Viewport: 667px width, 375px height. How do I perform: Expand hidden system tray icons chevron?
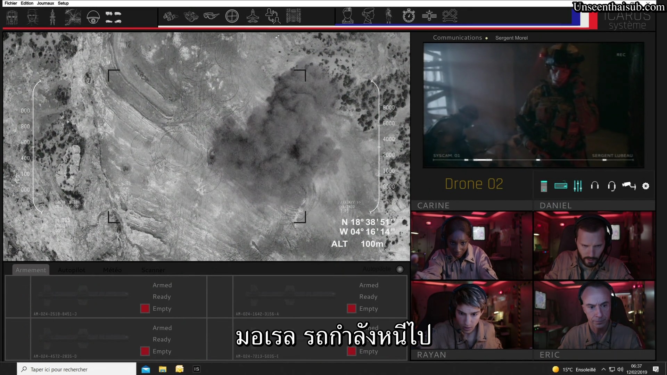pyautogui.click(x=603, y=369)
